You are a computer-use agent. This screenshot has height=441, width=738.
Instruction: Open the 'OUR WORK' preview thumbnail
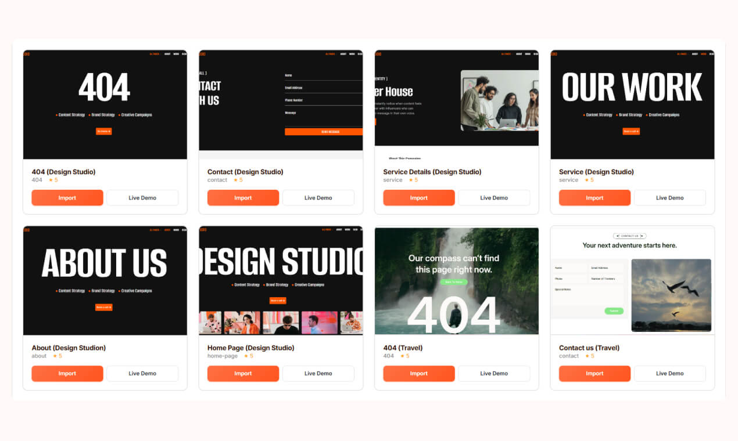click(x=632, y=104)
